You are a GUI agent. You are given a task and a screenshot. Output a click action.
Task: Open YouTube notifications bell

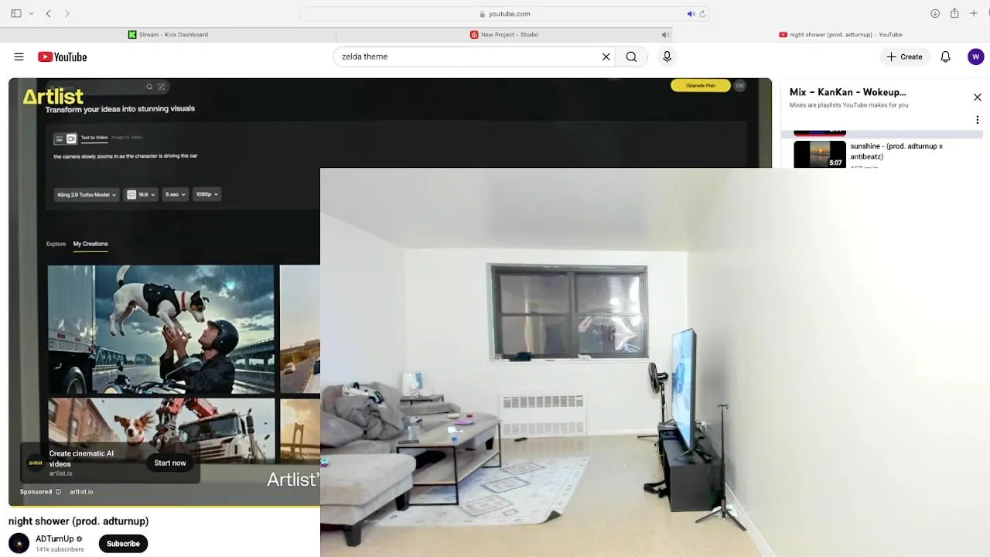[x=945, y=56]
